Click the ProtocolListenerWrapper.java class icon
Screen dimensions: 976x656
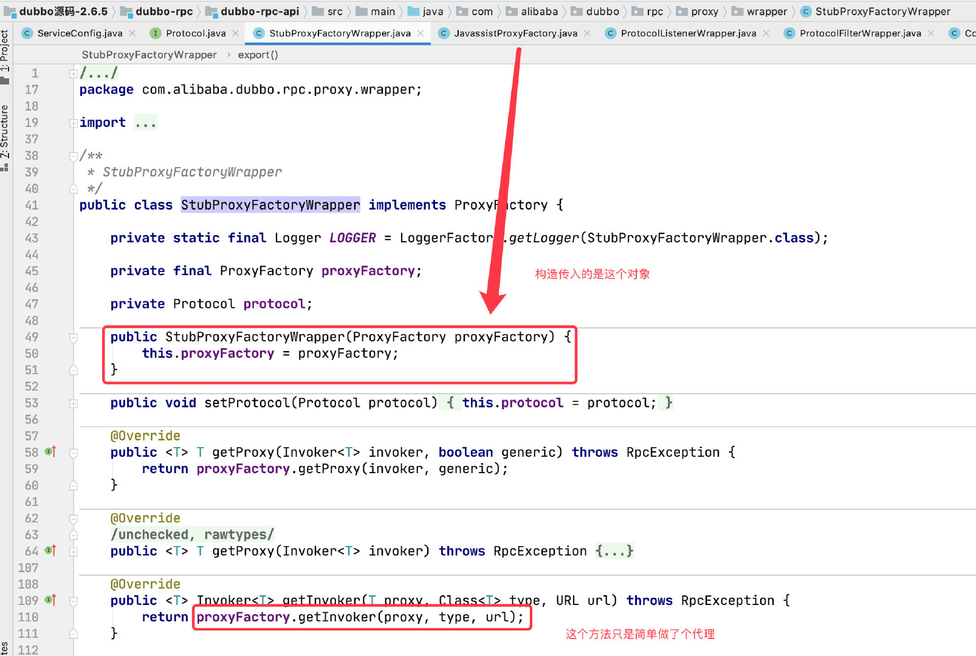tap(611, 33)
